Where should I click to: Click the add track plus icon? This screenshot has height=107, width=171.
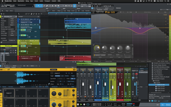(39, 14)
